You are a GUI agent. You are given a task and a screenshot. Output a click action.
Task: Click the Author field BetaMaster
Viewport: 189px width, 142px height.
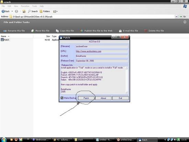[101, 56]
